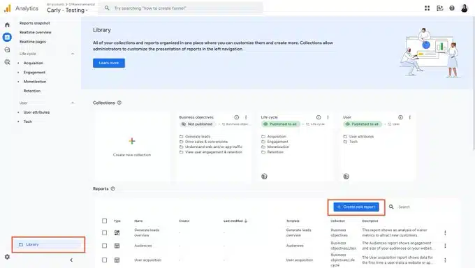The width and height of the screenshot is (475, 268).
Task: Open more options for User acquisition row
Action: [x=445, y=260]
